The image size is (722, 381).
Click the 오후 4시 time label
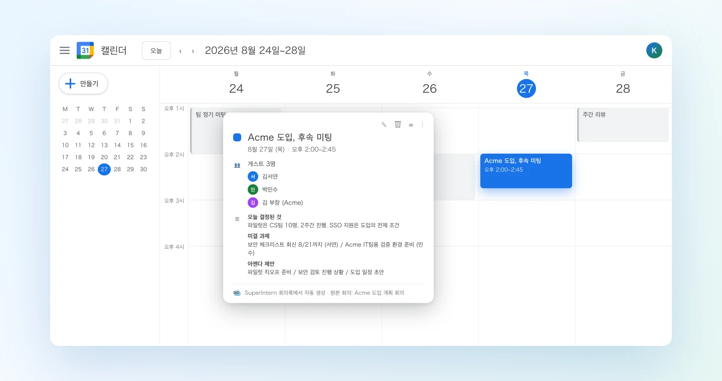click(174, 247)
